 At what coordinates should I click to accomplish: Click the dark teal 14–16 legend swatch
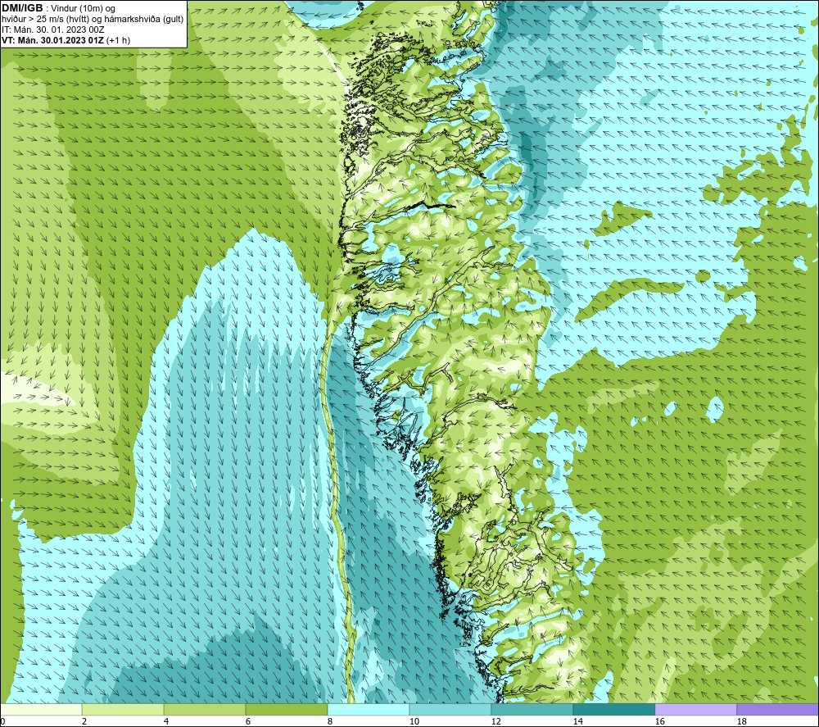[613, 709]
